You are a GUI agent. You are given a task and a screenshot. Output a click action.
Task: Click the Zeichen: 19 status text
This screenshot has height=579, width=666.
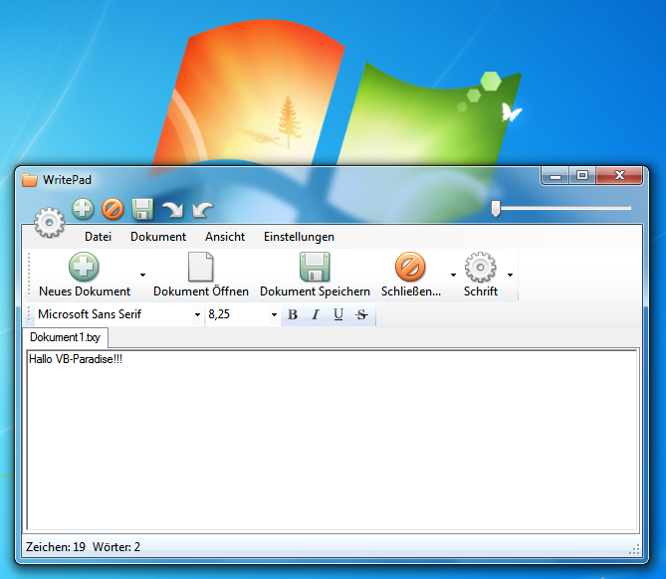[x=56, y=547]
